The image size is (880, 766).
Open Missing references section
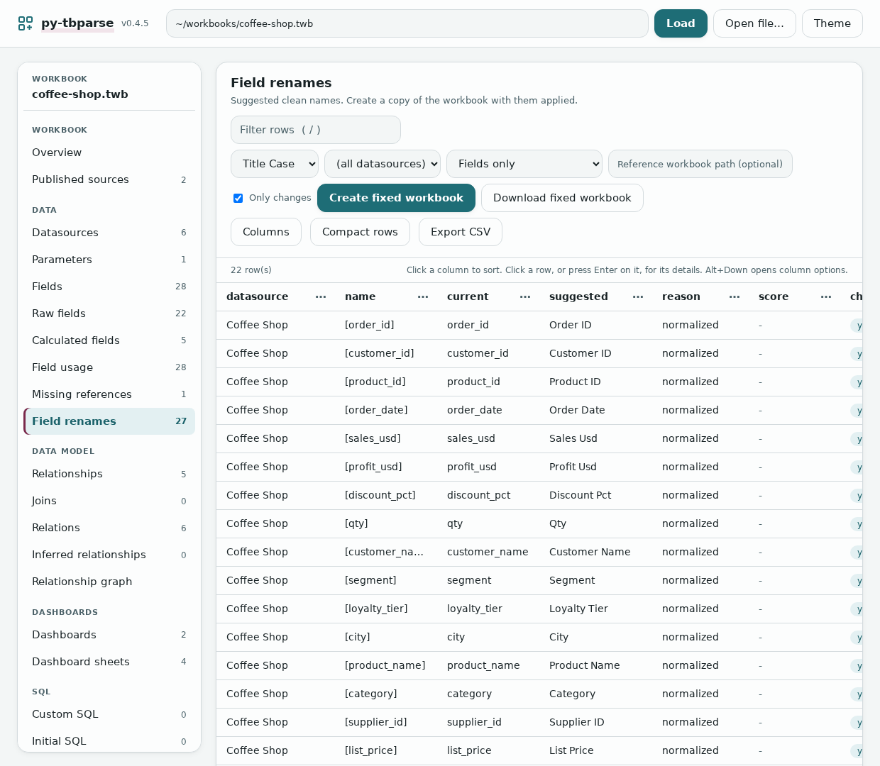coord(109,394)
